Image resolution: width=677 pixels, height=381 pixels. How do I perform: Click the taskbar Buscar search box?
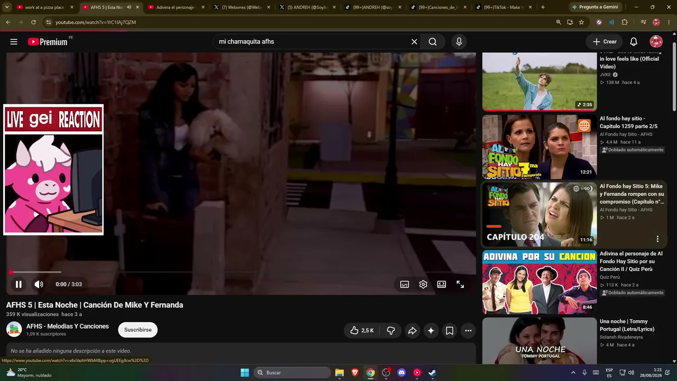292,373
